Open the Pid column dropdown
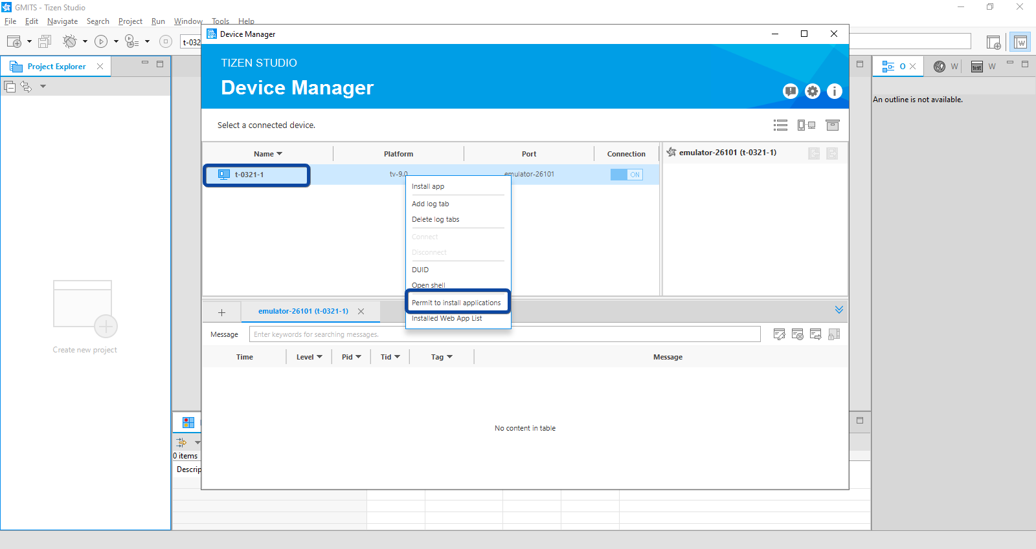Viewport: 1036px width, 549px height. pos(358,357)
